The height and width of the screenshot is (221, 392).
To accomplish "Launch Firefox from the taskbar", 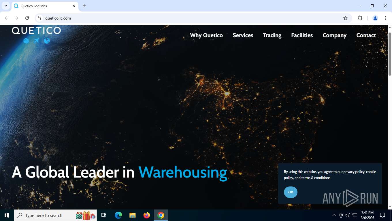I will [x=147, y=215].
